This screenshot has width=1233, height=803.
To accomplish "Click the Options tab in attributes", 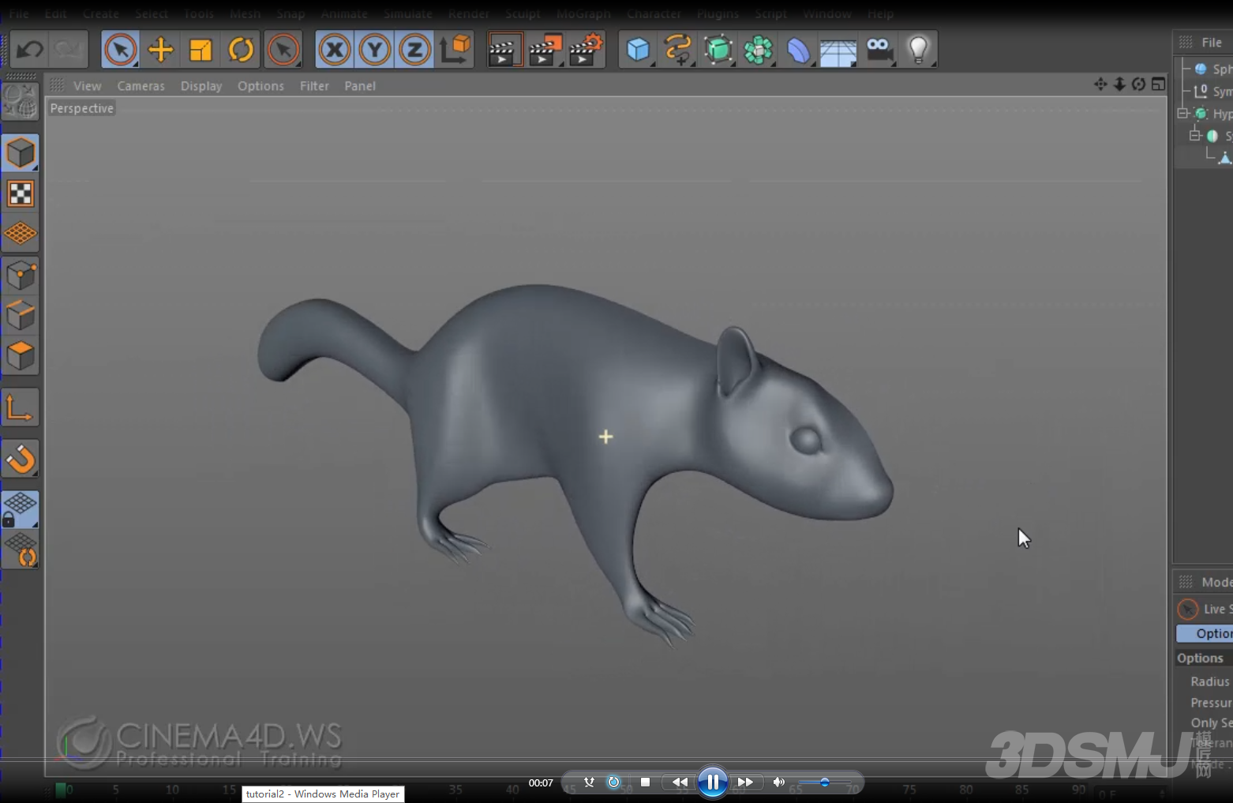I will (x=1205, y=633).
